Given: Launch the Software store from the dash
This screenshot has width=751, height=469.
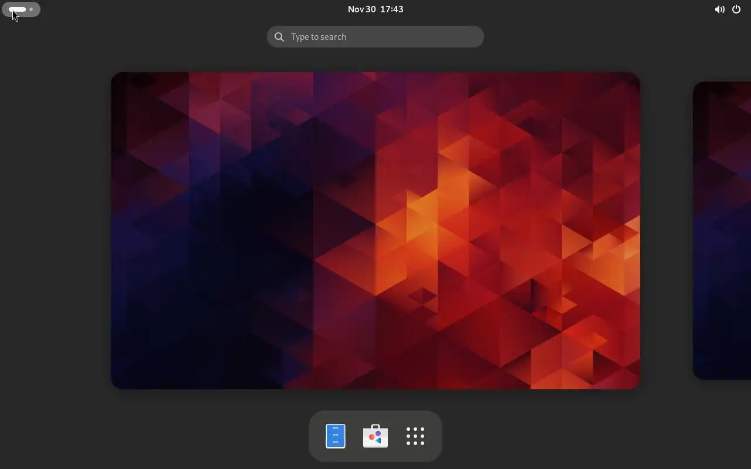Looking at the screenshot, I should coord(375,436).
